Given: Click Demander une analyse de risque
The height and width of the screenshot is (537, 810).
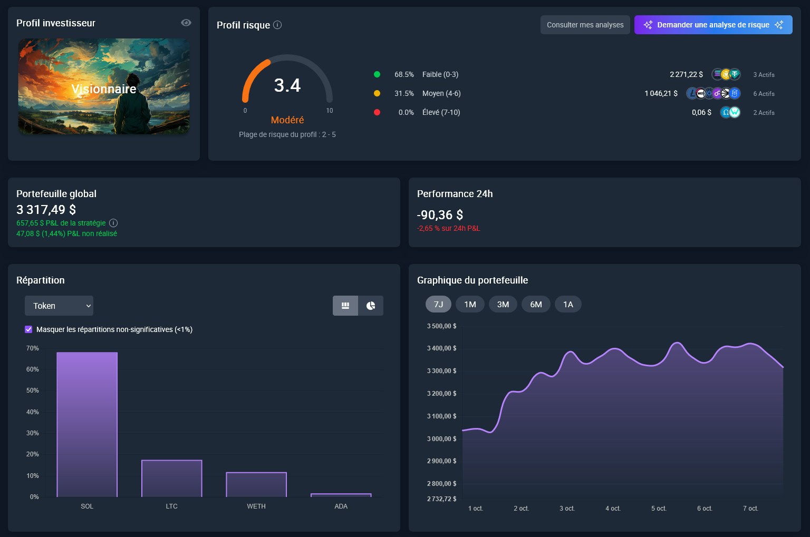Looking at the screenshot, I should [713, 25].
